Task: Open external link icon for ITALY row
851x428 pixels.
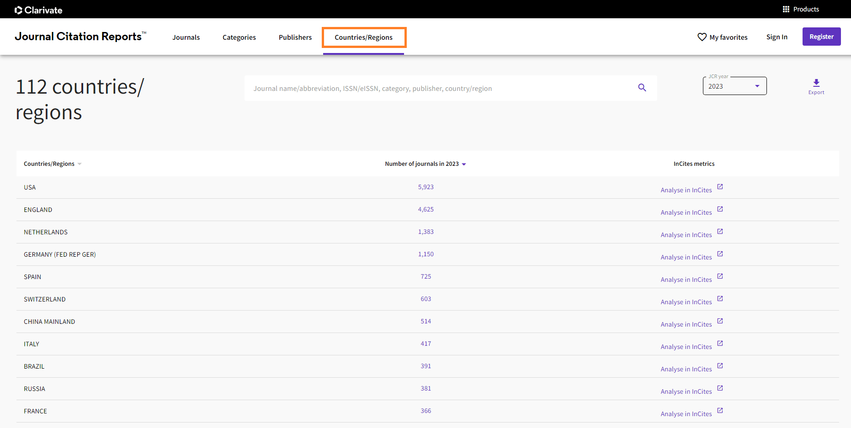Action: [x=720, y=343]
